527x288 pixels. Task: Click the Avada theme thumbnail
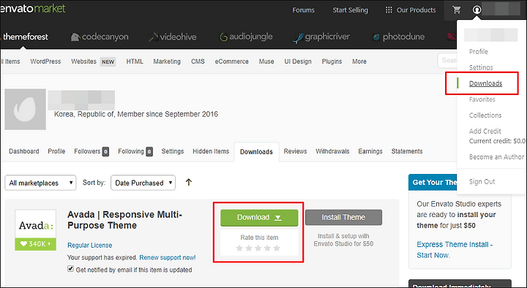click(x=35, y=230)
